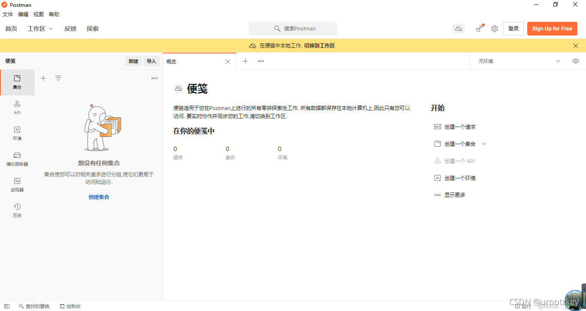Click the plus icon to add a collection

click(43, 78)
